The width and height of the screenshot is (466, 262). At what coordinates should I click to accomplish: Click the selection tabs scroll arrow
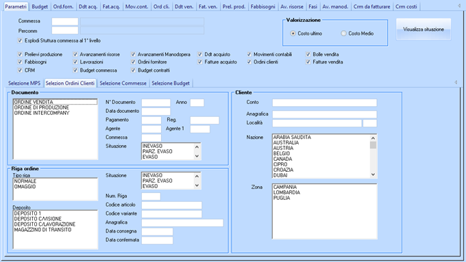(456, 83)
